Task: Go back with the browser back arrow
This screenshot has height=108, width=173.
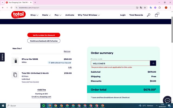Action: (3, 8)
